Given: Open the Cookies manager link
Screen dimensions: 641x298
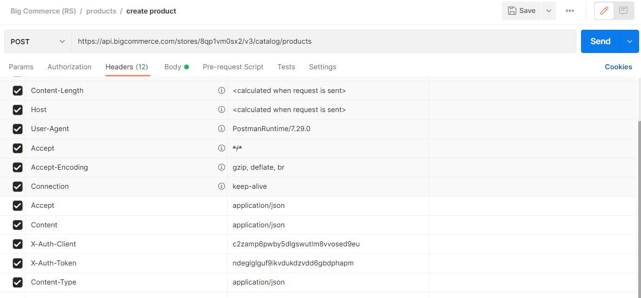Looking at the screenshot, I should (x=618, y=66).
